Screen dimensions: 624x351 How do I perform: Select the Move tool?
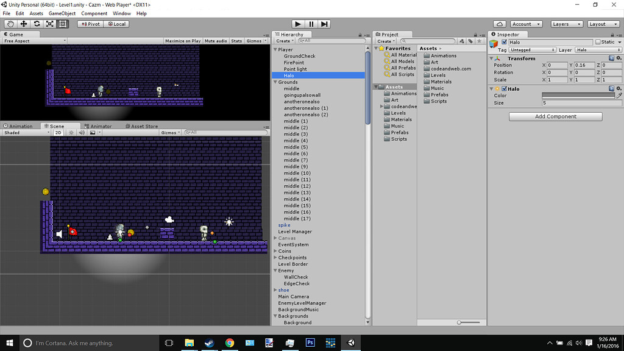click(x=23, y=23)
